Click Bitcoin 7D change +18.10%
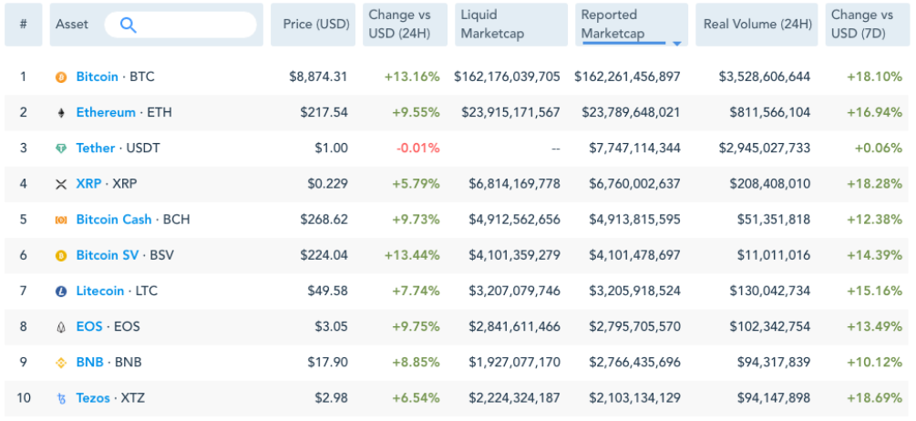The image size is (916, 421). tap(874, 77)
